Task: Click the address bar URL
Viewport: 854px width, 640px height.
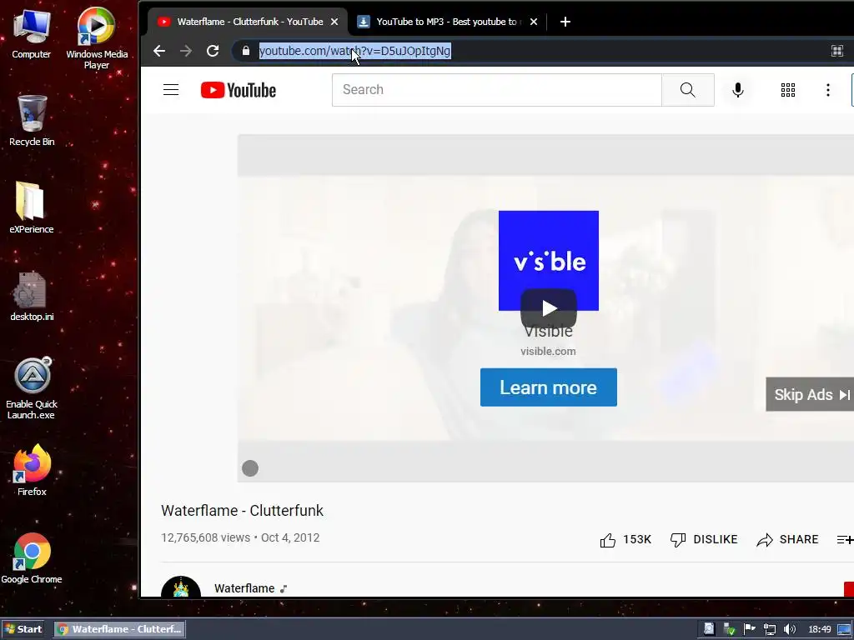Action: pos(354,51)
